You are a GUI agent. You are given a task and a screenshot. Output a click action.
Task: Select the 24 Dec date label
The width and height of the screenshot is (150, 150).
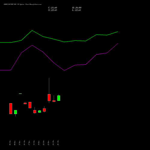(53, 143)
